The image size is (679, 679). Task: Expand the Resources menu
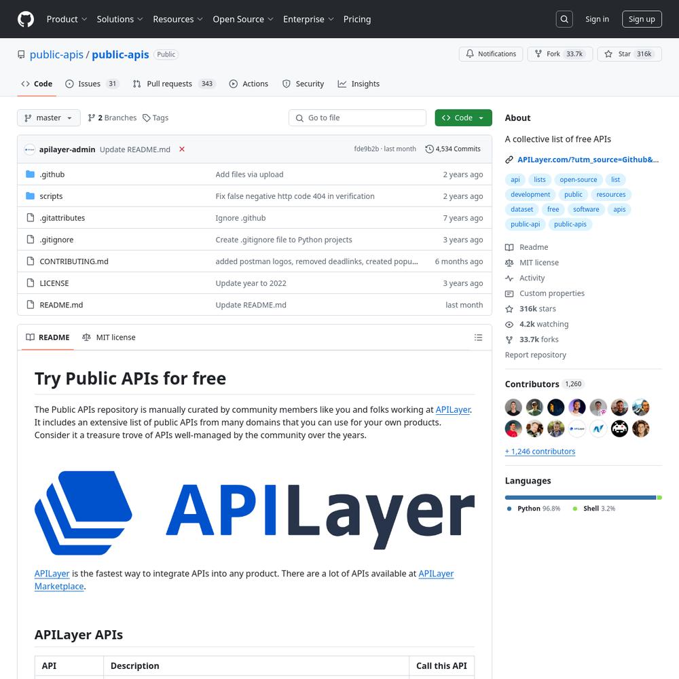[x=177, y=19]
